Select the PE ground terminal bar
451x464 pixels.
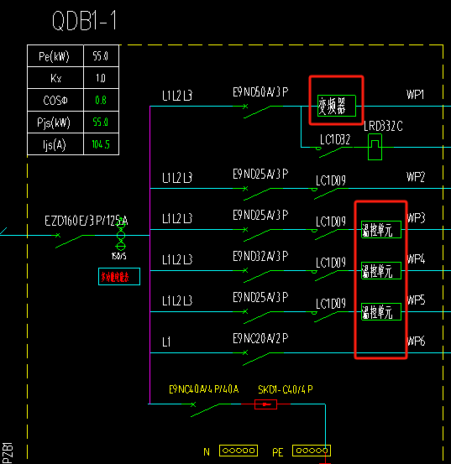pos(312,451)
